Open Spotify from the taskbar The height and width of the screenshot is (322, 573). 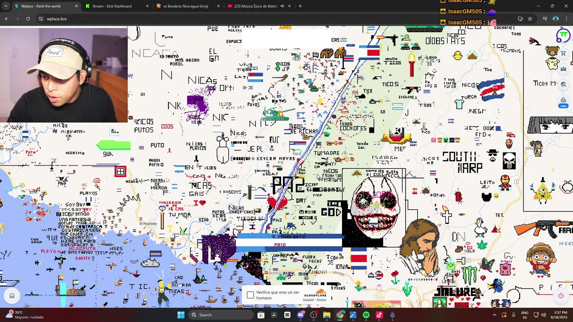[366, 315]
